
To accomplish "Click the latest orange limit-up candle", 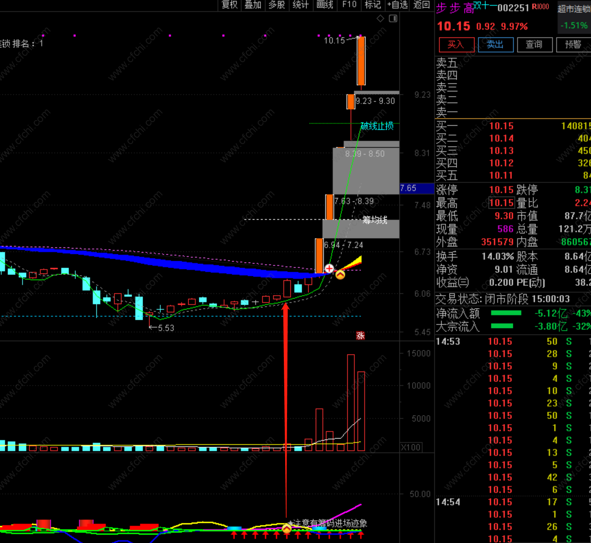I will click(361, 61).
